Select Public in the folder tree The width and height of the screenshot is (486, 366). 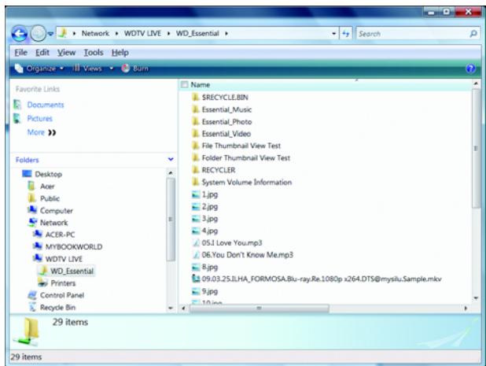click(50, 198)
